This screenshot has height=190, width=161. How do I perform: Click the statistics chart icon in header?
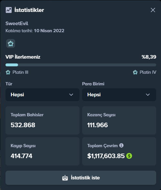[x=9, y=10]
